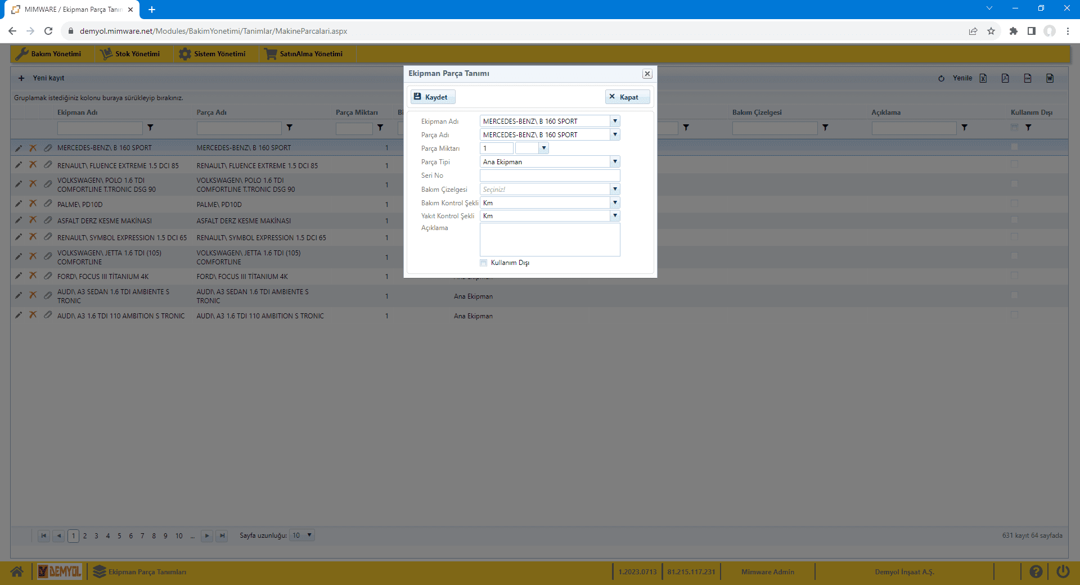Image resolution: width=1080 pixels, height=585 pixels.
Task: Click filter funnel under Ekipman Adı column
Action: 150,128
